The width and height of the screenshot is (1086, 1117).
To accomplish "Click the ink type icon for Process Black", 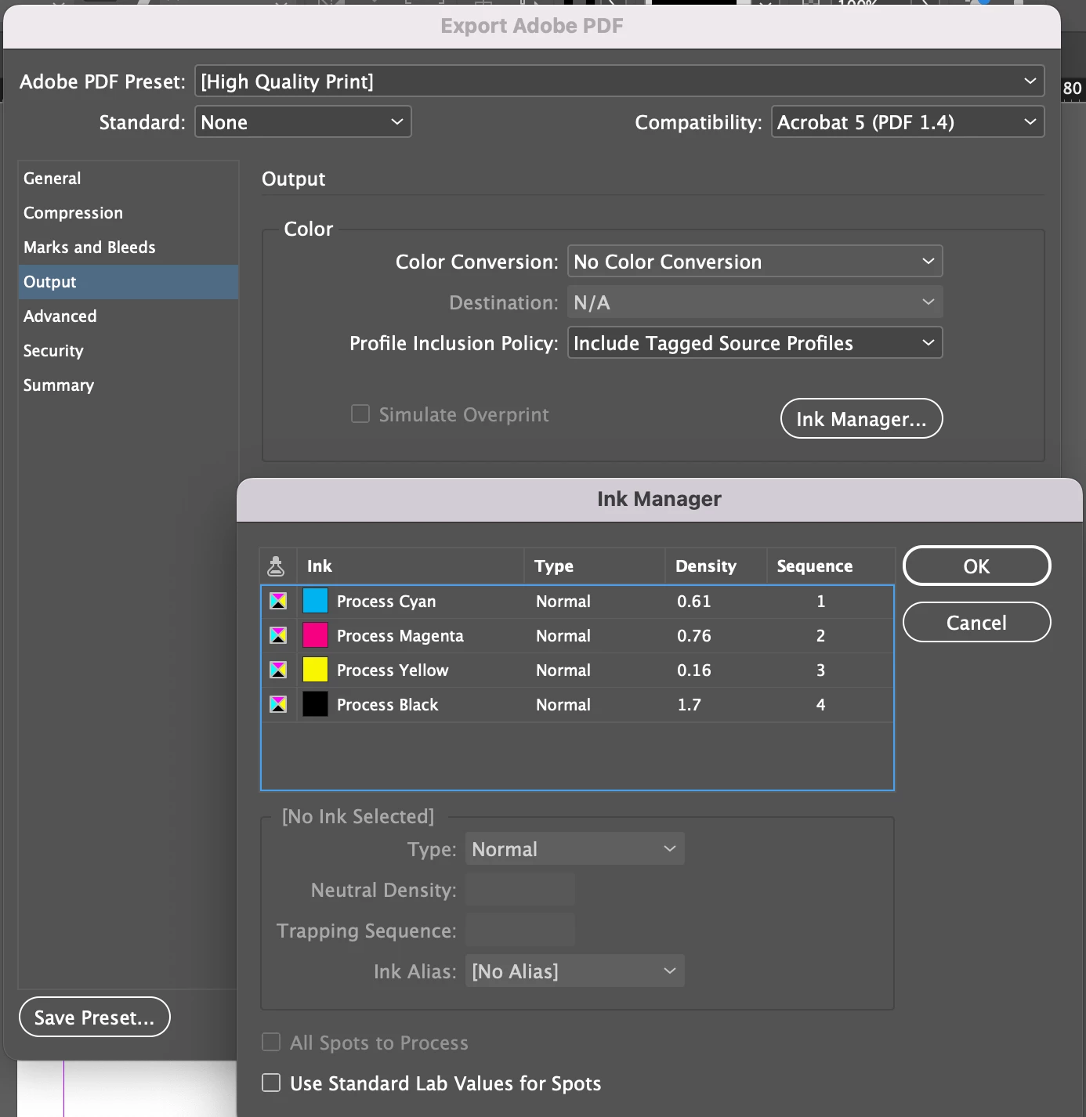I will [278, 704].
